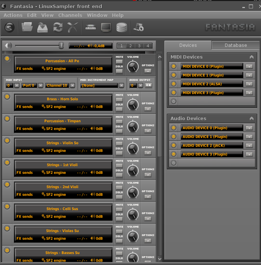Switch to the Database tab

236,45
